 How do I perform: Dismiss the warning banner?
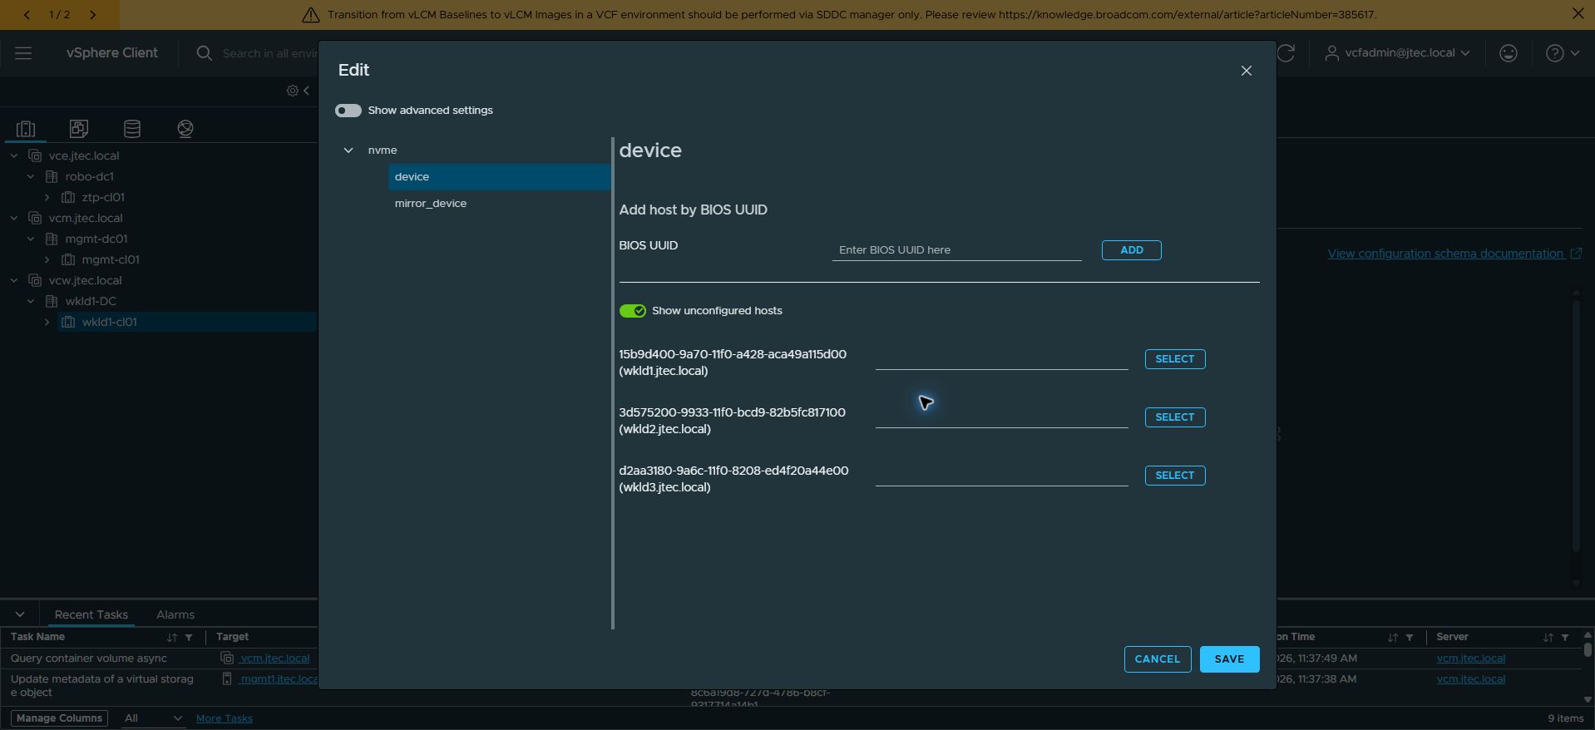1578,13
